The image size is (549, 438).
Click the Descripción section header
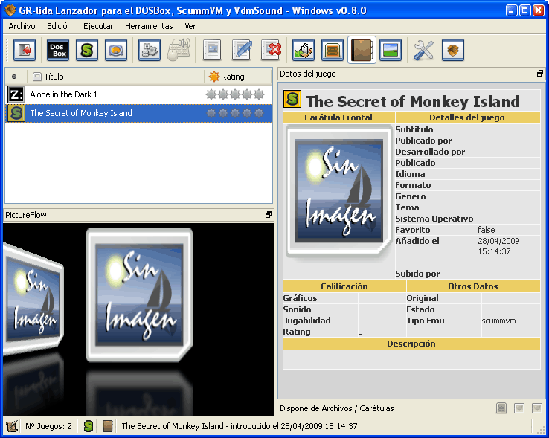coord(411,344)
